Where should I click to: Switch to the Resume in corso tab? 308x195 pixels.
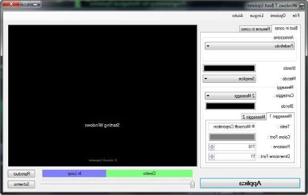pyautogui.click(x=255, y=29)
